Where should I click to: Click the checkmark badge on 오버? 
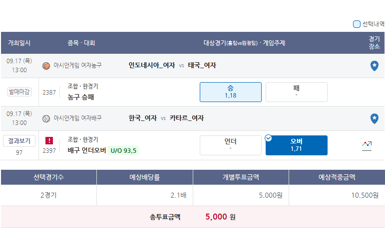[x=268, y=138]
